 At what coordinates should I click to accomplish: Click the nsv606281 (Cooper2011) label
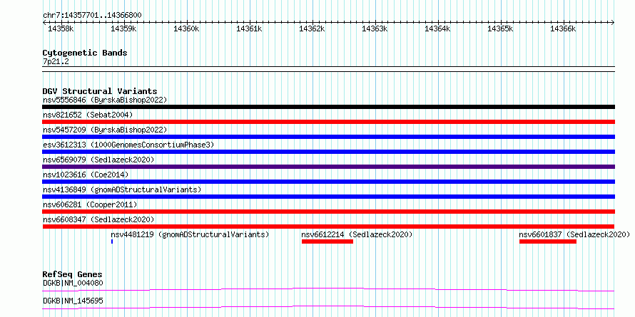tap(90, 204)
